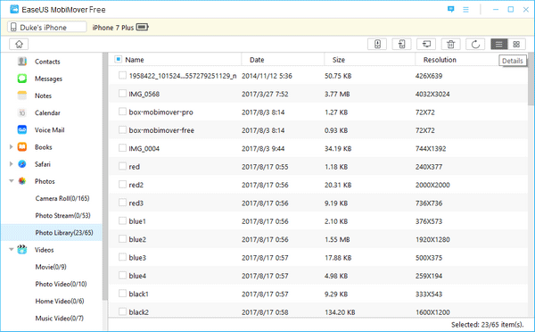The width and height of the screenshot is (535, 332).
Task: Click the blue3 file name
Action: [137, 258]
